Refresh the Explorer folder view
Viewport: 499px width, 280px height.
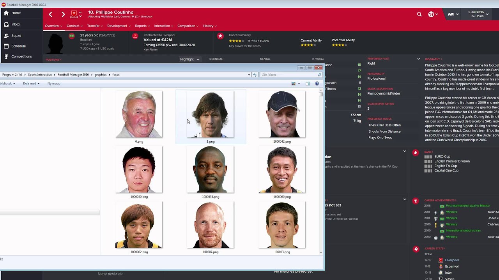(255, 75)
